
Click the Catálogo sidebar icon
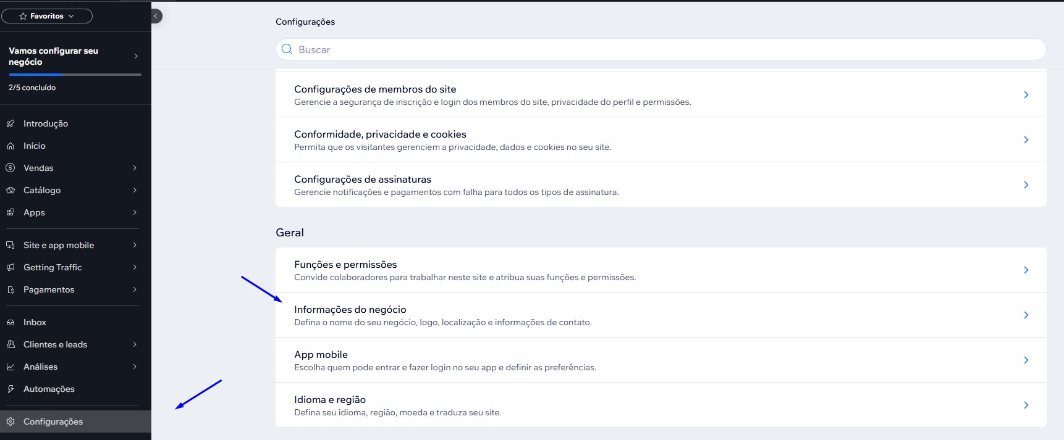point(11,190)
